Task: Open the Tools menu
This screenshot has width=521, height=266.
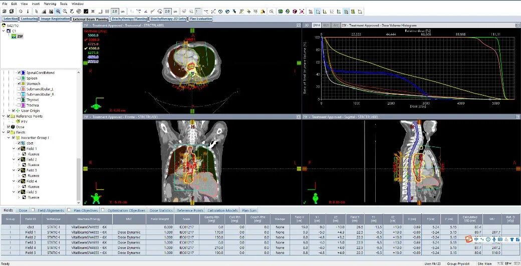Action: pos(64,3)
